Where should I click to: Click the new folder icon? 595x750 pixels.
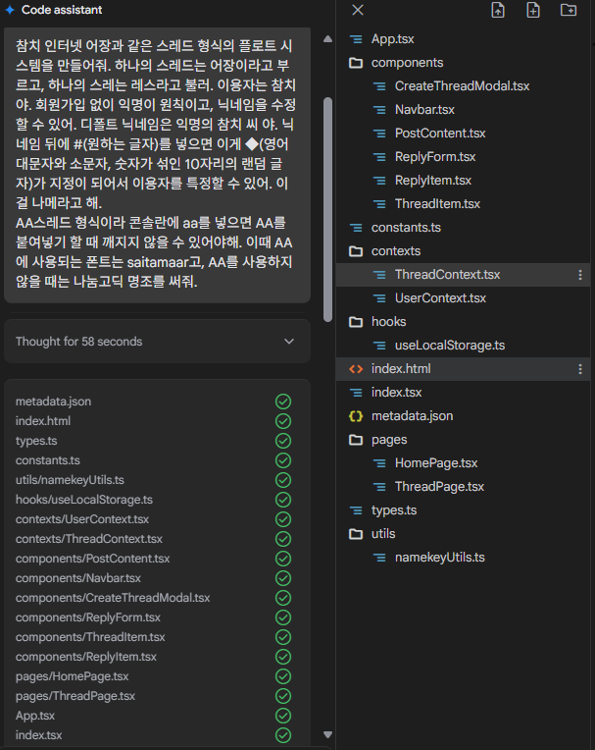(x=569, y=10)
